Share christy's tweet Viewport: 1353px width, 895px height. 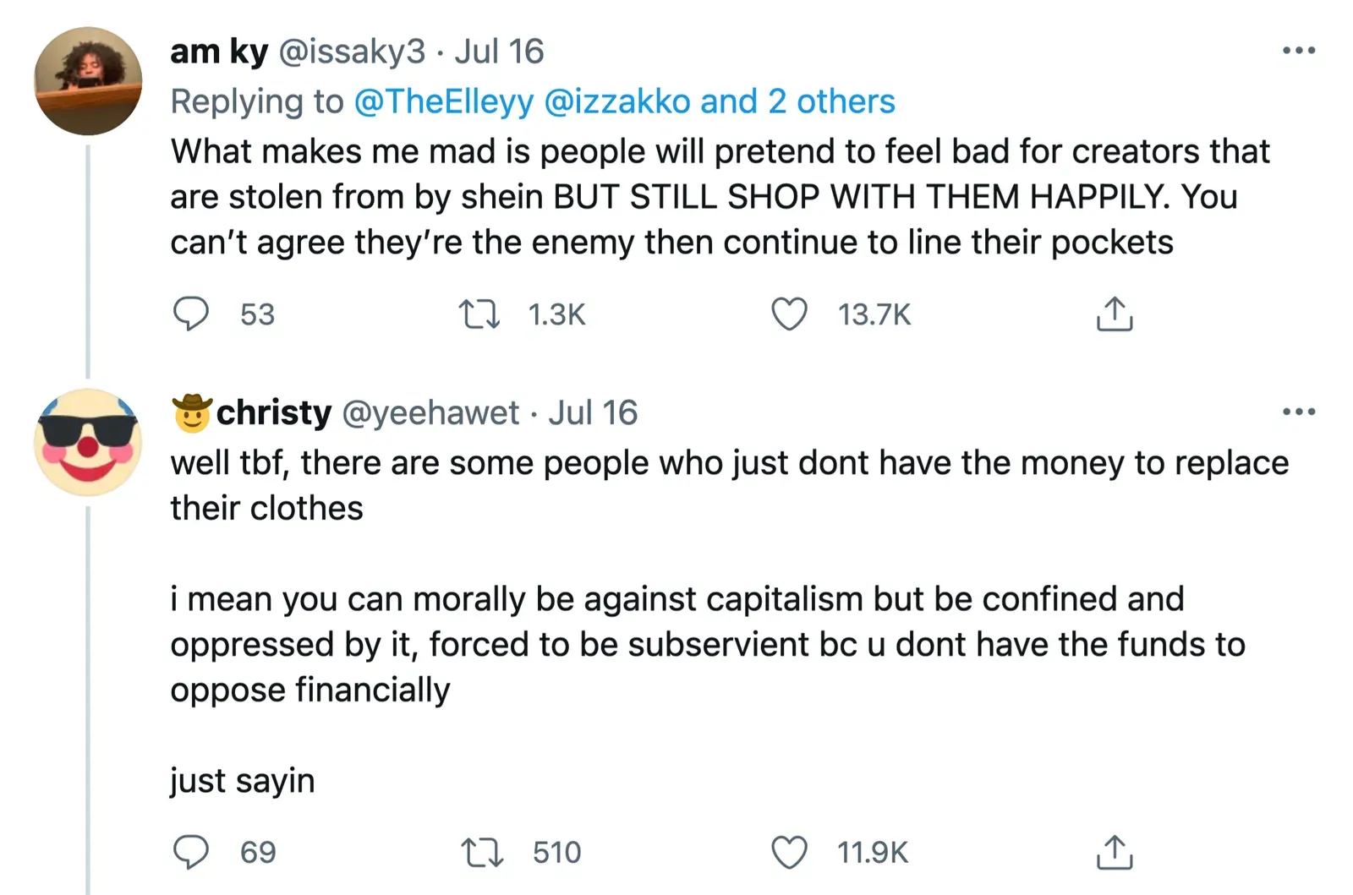point(1114,852)
